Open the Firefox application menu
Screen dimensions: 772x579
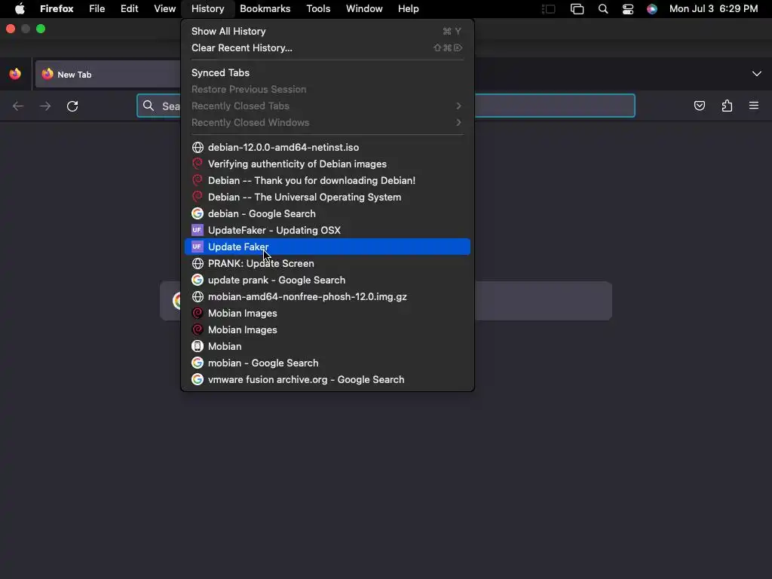click(x=57, y=9)
